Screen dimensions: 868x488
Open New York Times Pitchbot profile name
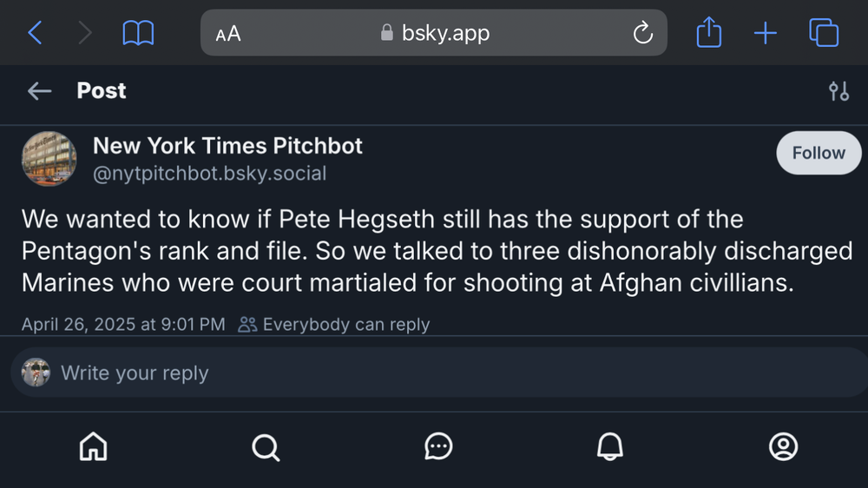click(x=227, y=146)
